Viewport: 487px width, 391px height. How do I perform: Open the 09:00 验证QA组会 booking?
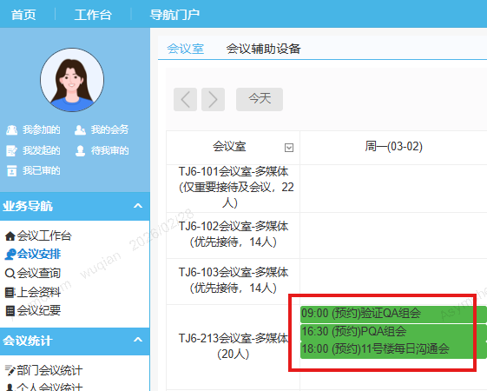pos(393,314)
